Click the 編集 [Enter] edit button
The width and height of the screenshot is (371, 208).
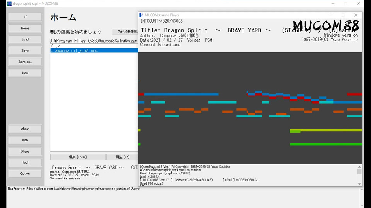click(78, 157)
